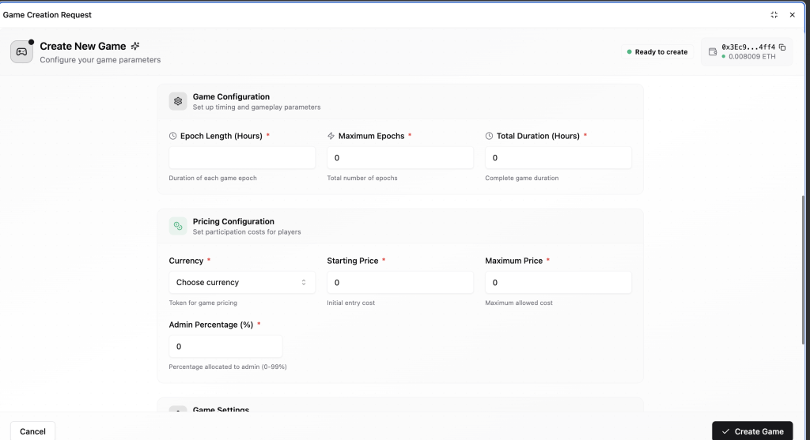Click the clock icon next to Epoch Length

[173, 136]
